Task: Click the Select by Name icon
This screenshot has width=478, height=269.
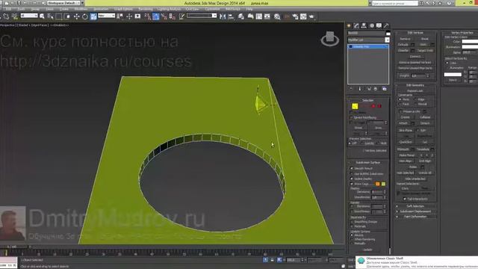Action: (x=50, y=16)
